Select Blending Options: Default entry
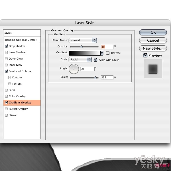Image resolution: width=171 pixels, height=171 pixels. click(22, 40)
